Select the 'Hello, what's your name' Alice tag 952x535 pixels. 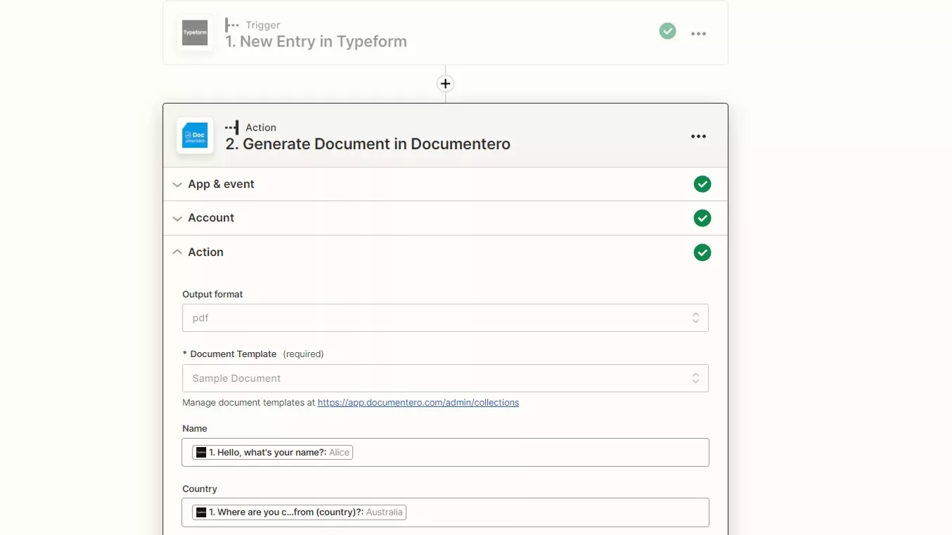click(273, 453)
